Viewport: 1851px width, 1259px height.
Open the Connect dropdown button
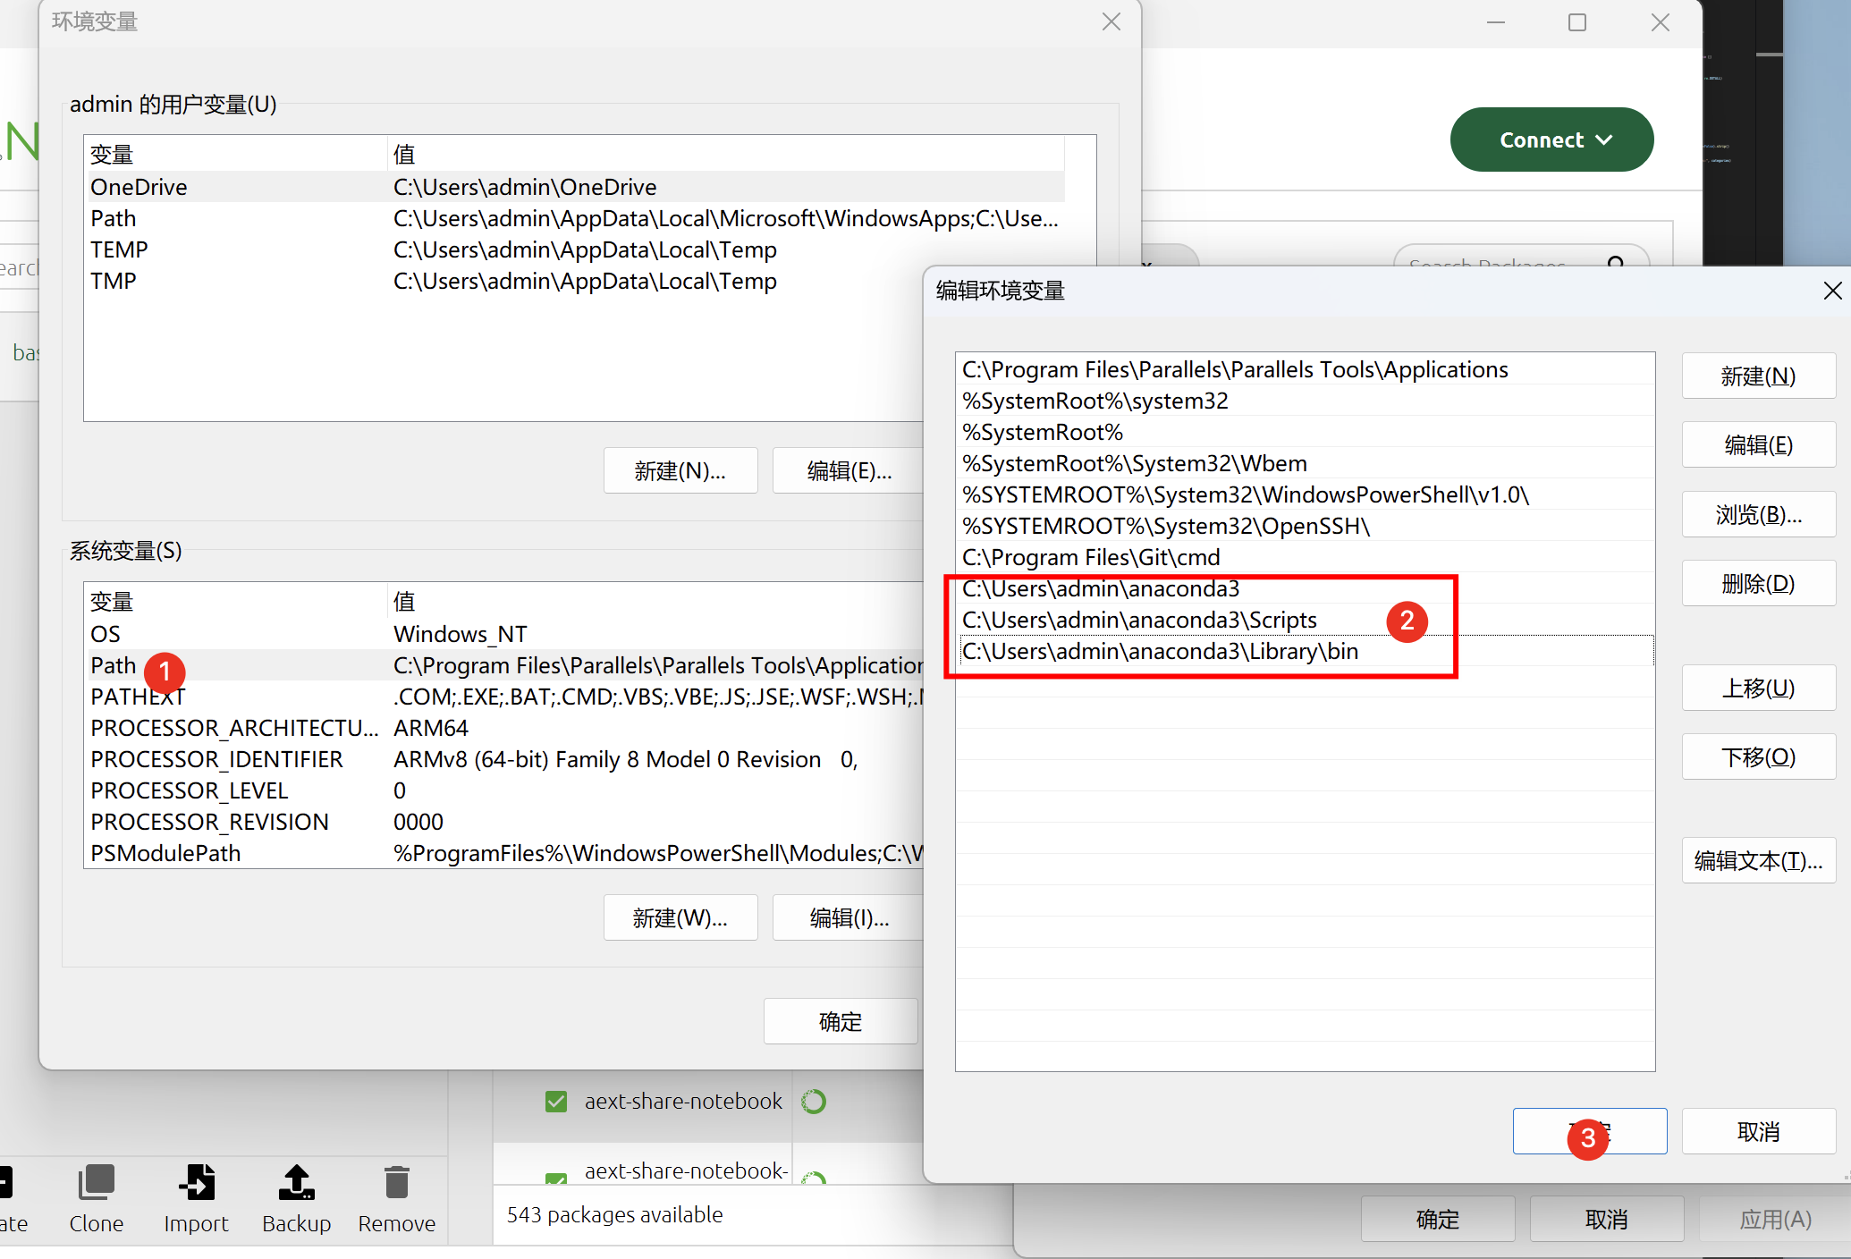(x=1551, y=139)
